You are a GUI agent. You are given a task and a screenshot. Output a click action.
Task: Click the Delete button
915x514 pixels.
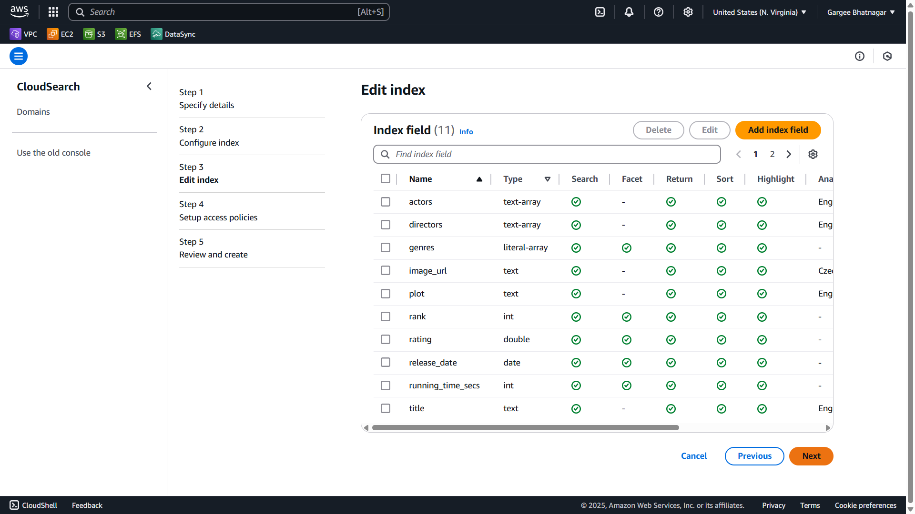[658, 130]
